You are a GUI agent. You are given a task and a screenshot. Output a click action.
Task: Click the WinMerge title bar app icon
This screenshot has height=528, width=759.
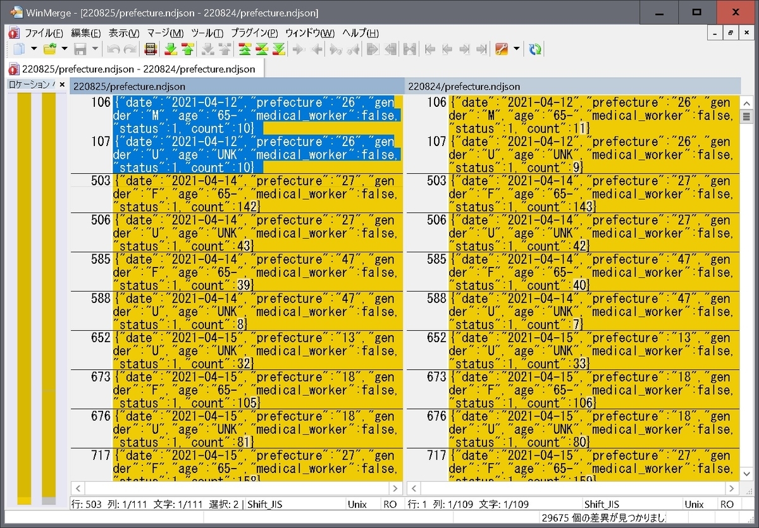16,12
